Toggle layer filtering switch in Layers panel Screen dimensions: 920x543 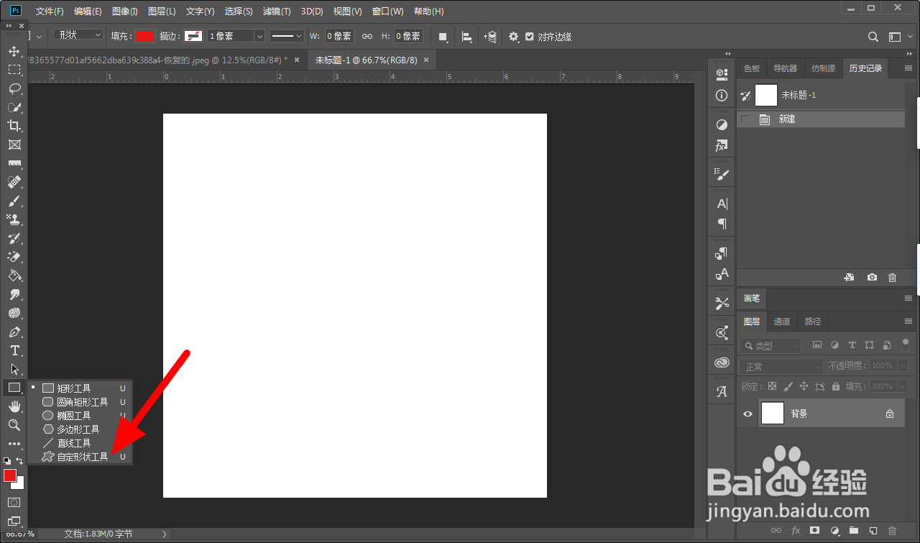tap(906, 343)
